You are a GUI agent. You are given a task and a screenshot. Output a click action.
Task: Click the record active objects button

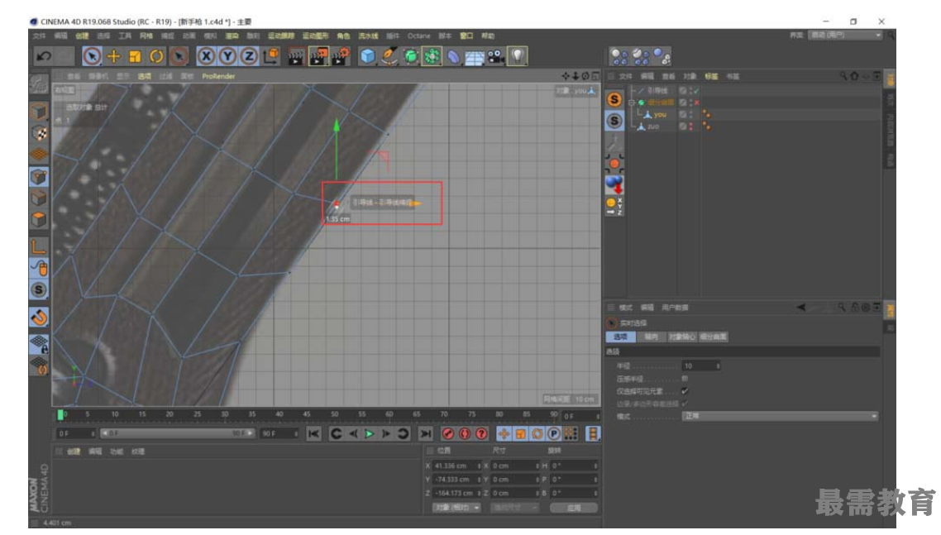(447, 433)
